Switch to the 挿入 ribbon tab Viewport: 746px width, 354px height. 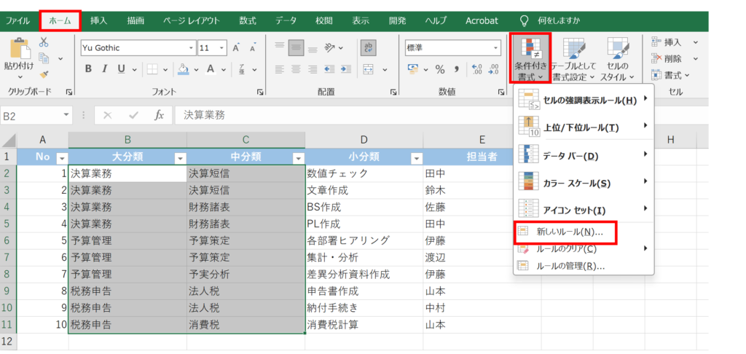98,21
